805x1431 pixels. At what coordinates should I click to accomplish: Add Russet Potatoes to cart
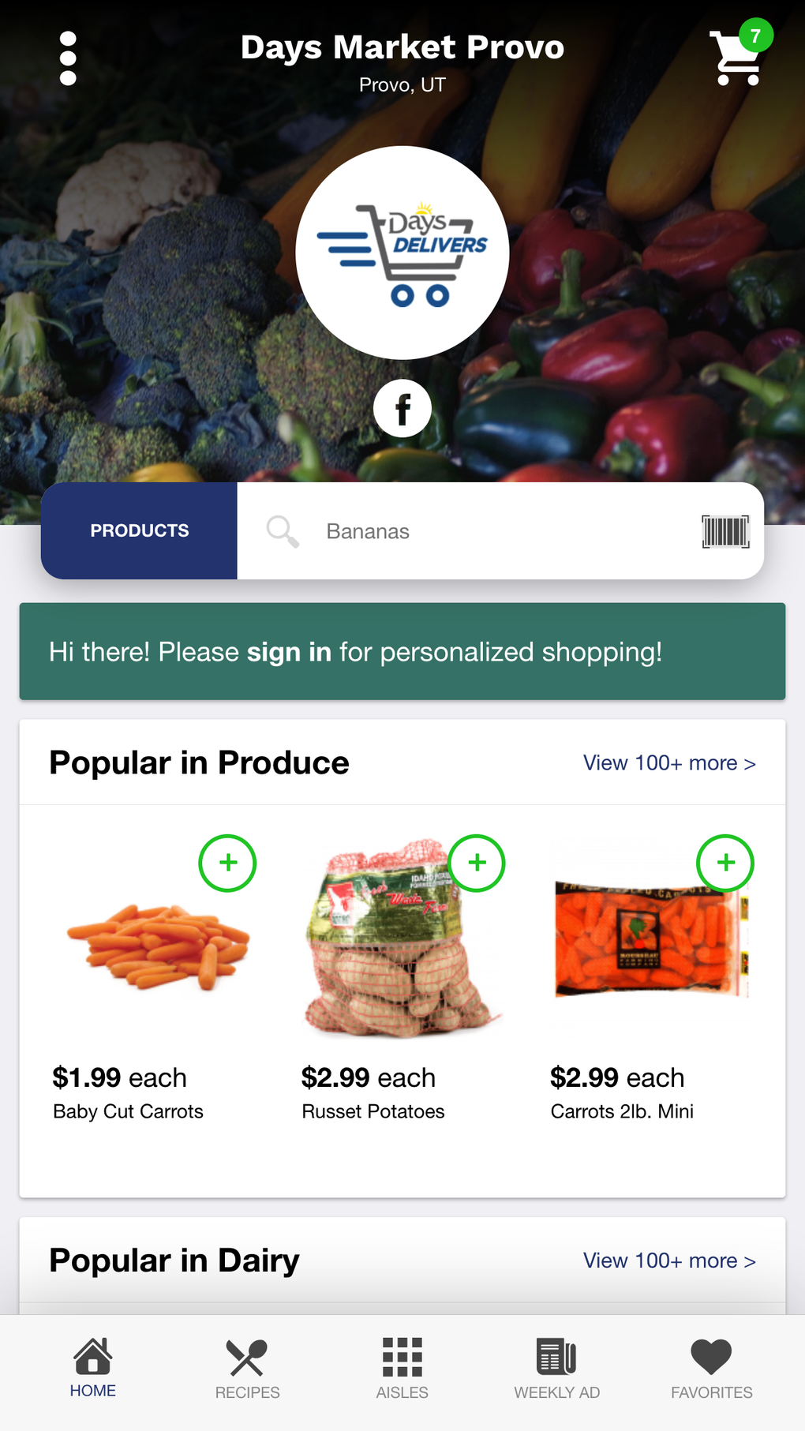[477, 863]
